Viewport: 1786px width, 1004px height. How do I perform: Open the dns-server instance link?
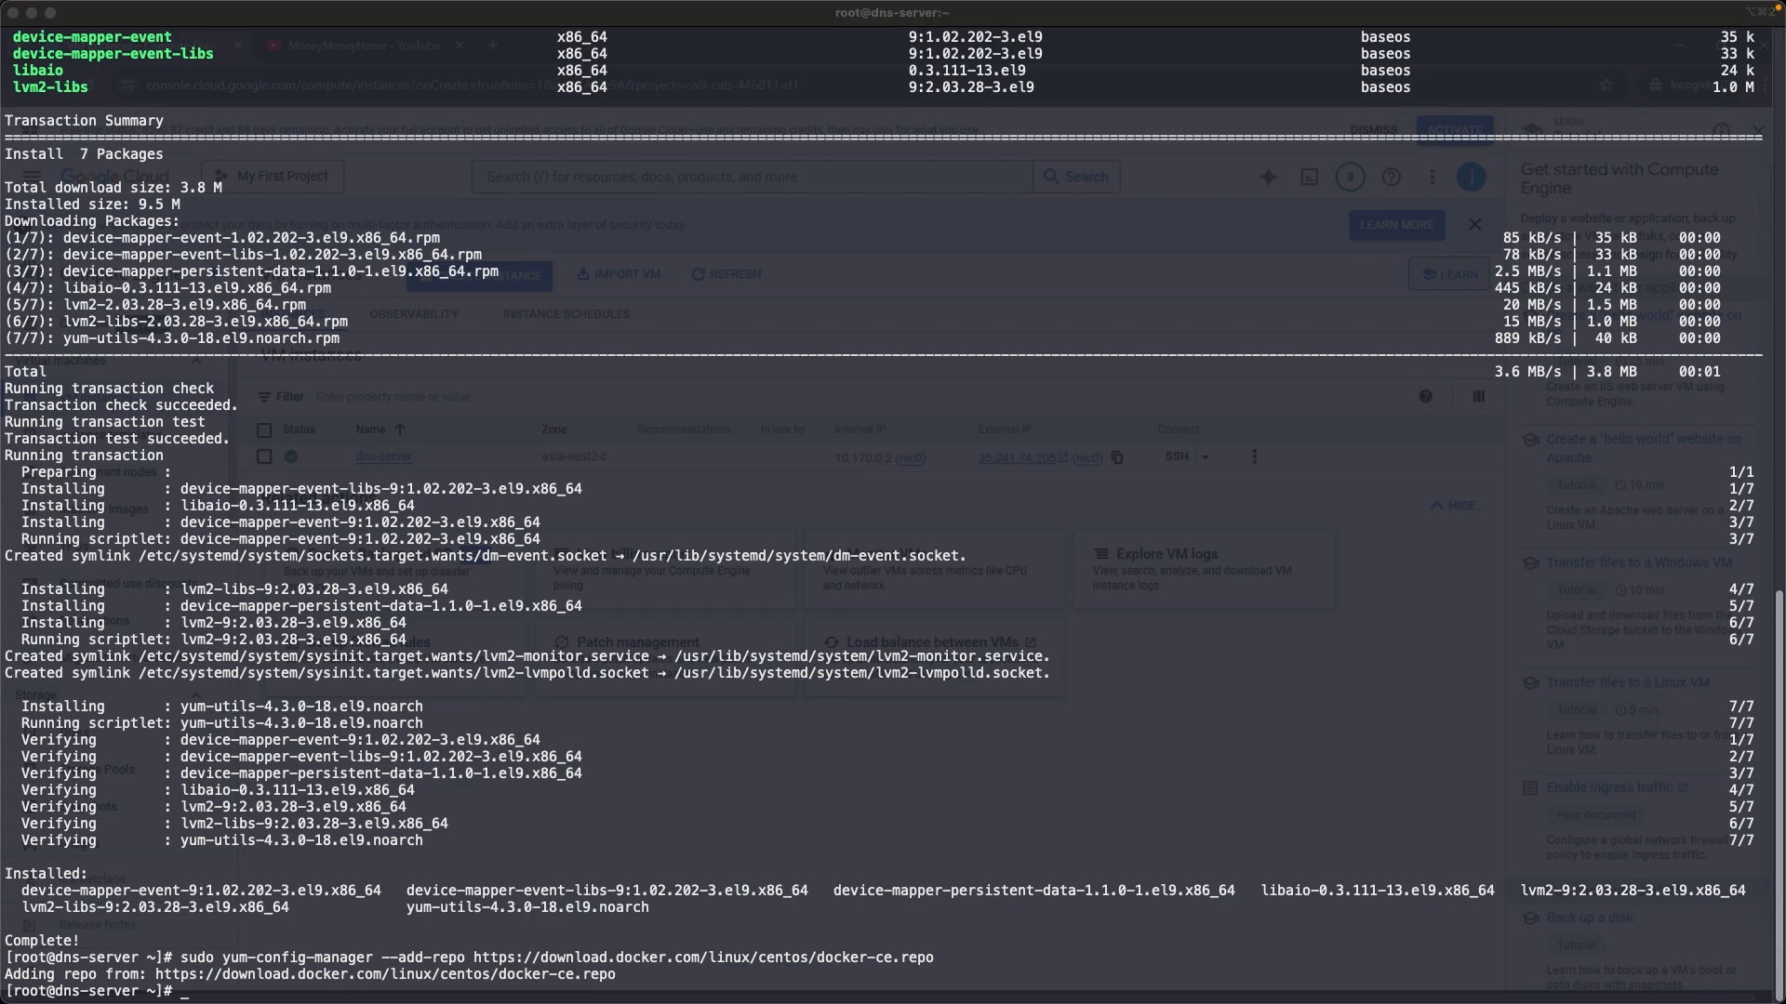pos(383,456)
